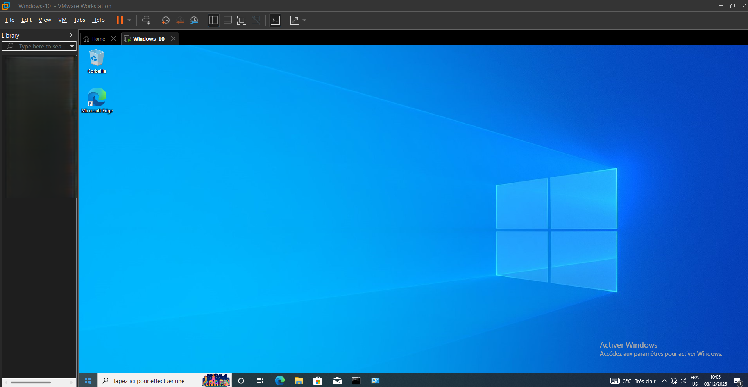Pause the virtual machine with the orange button
The height and width of the screenshot is (387, 748).
pos(120,20)
